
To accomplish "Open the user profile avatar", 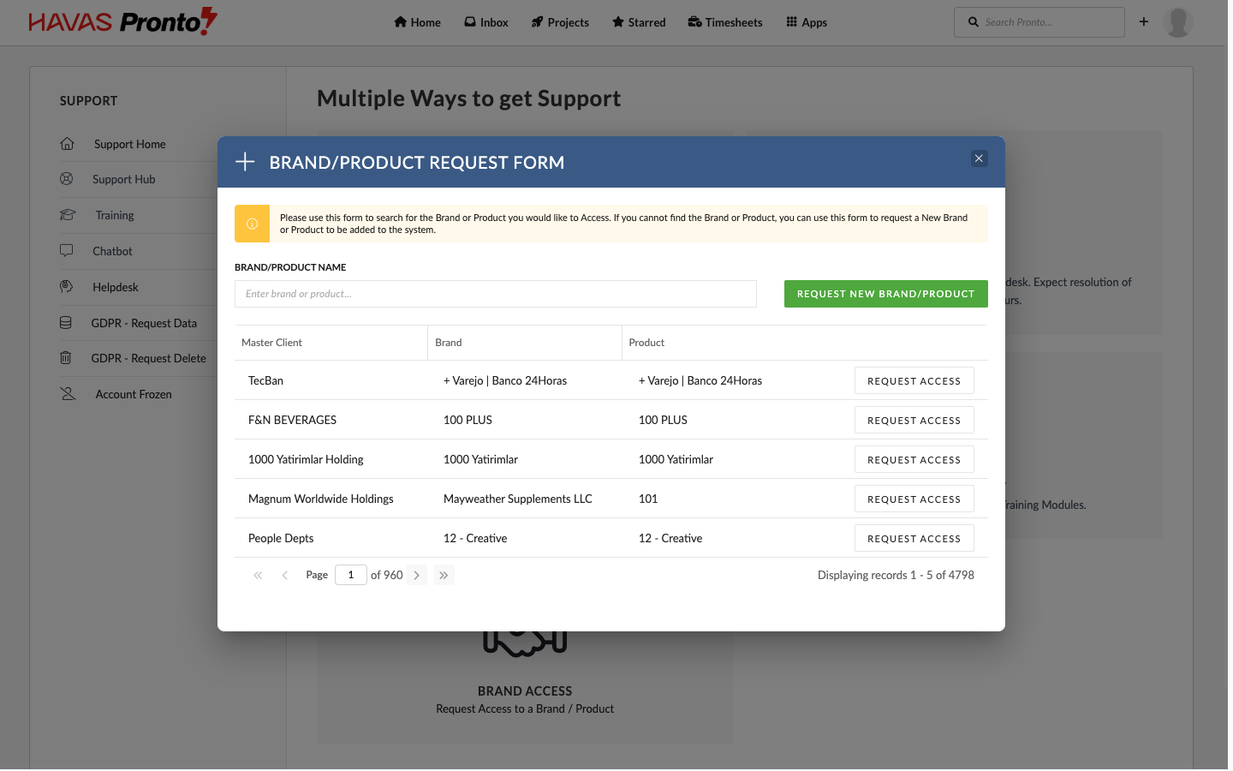I will [1177, 22].
